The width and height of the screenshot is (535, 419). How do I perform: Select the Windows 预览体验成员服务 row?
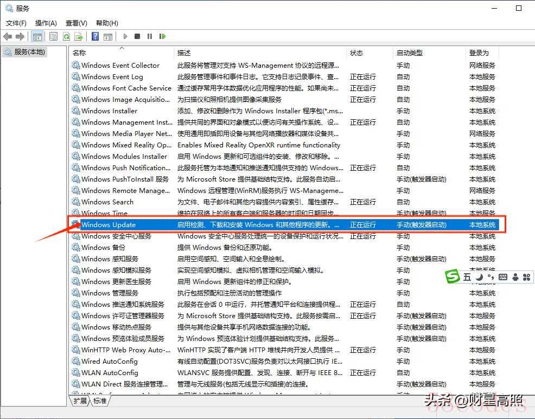285,339
